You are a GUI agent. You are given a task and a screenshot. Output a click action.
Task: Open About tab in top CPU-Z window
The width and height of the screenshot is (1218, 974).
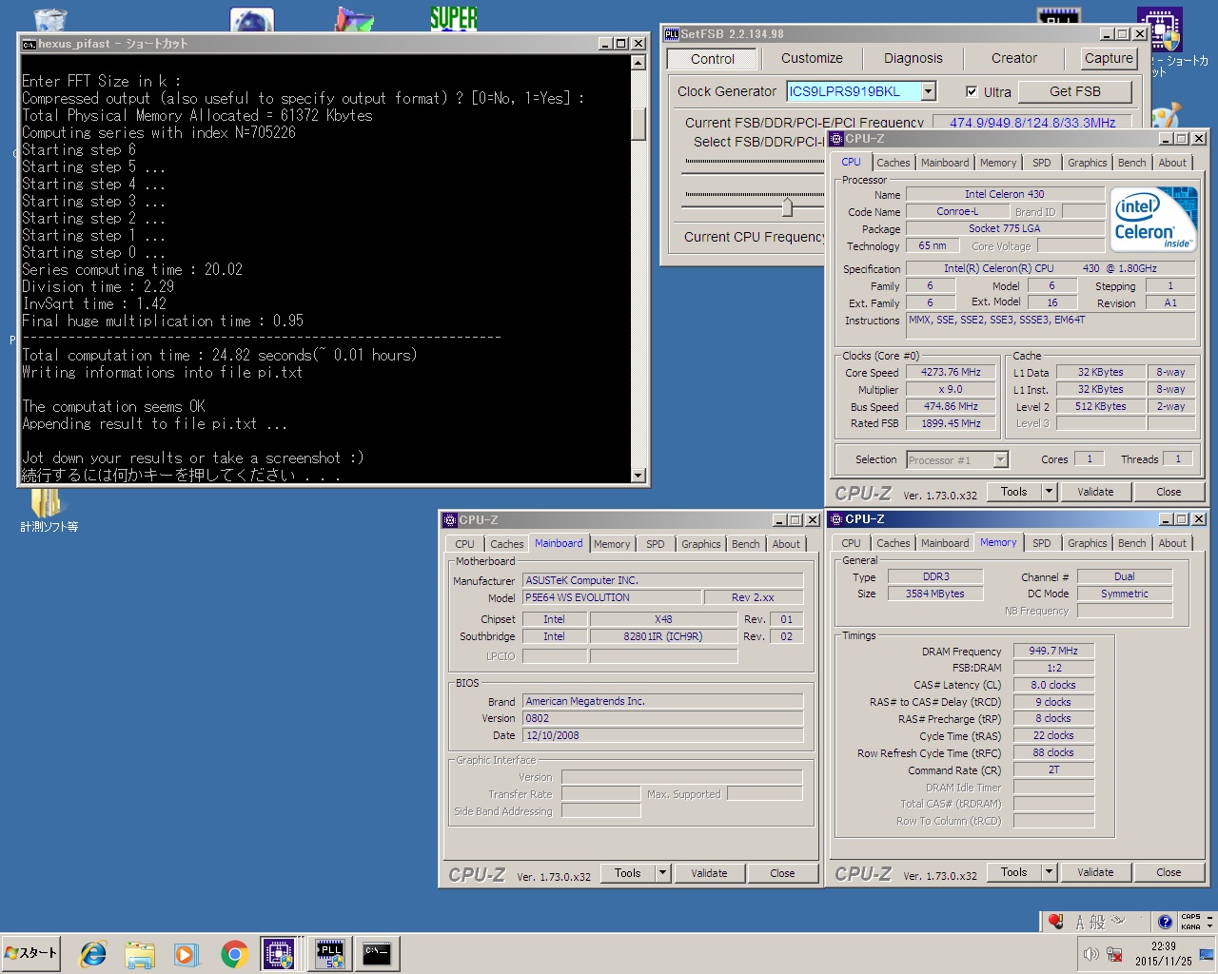pyautogui.click(x=1172, y=163)
